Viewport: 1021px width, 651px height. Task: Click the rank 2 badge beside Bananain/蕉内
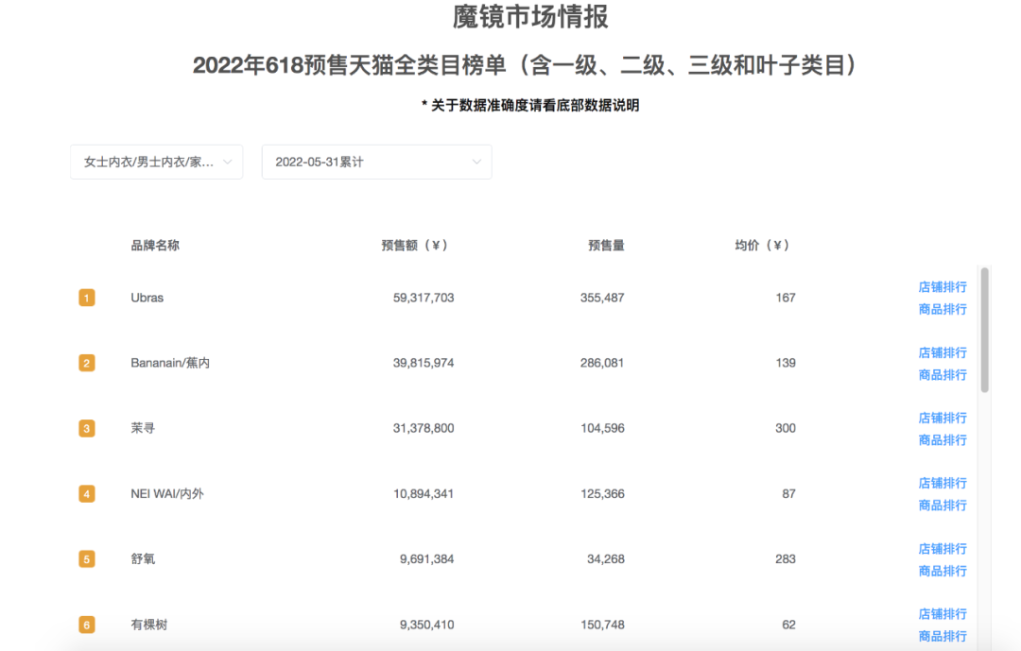(x=86, y=362)
